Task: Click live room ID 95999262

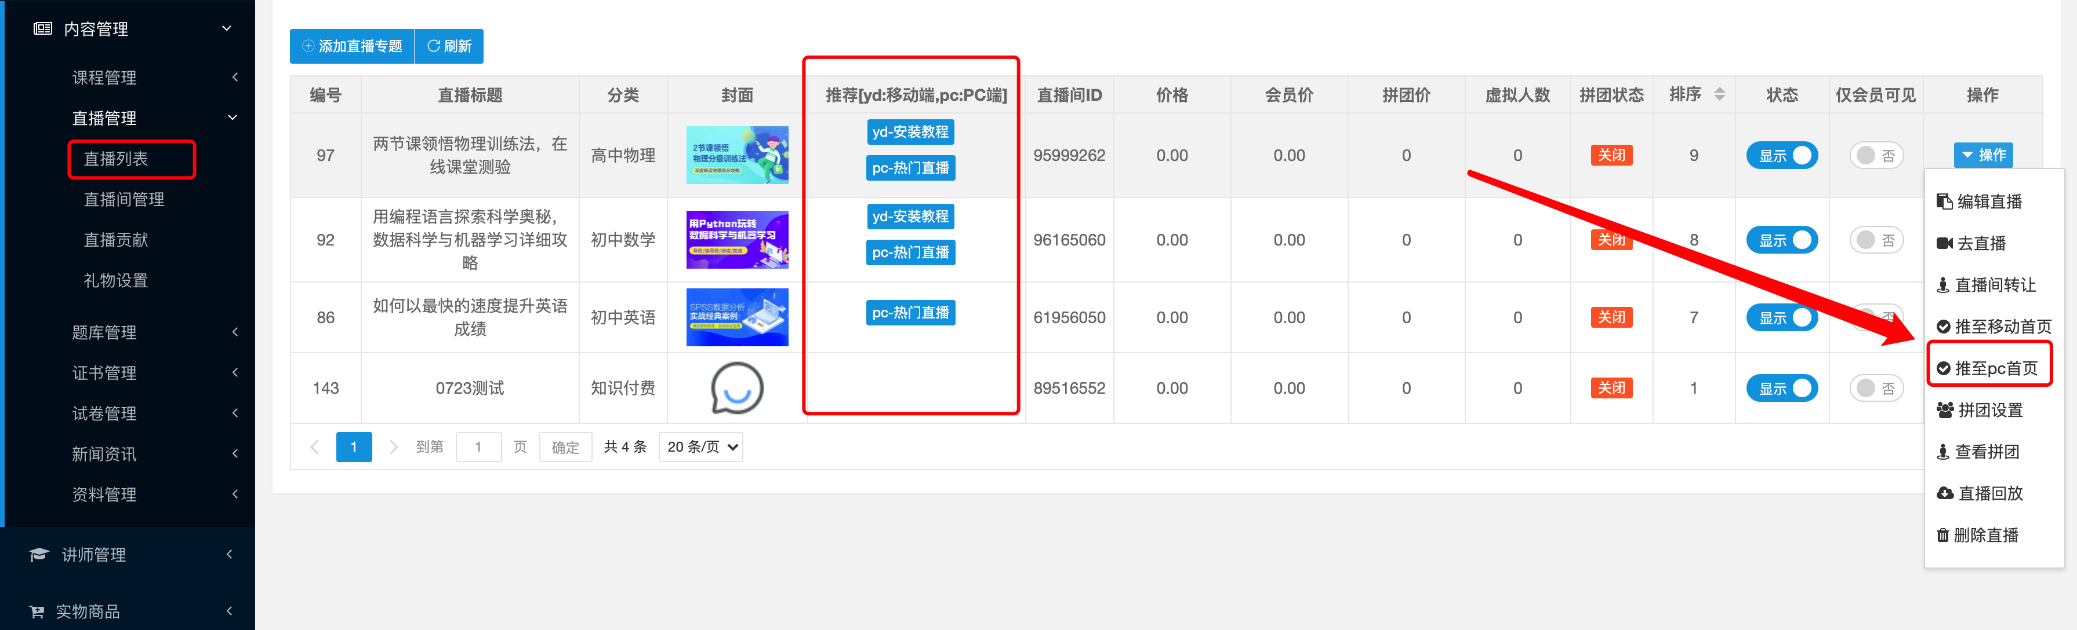Action: tap(1069, 156)
